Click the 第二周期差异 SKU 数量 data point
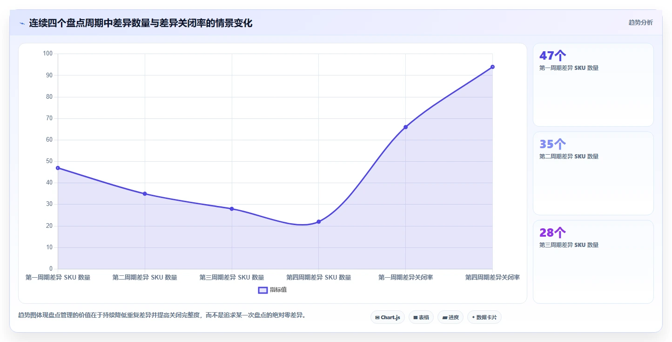This screenshot has width=672, height=342. click(x=145, y=194)
